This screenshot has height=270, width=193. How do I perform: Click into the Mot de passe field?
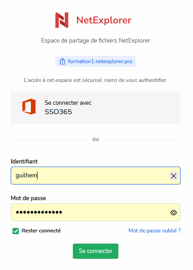point(96,212)
